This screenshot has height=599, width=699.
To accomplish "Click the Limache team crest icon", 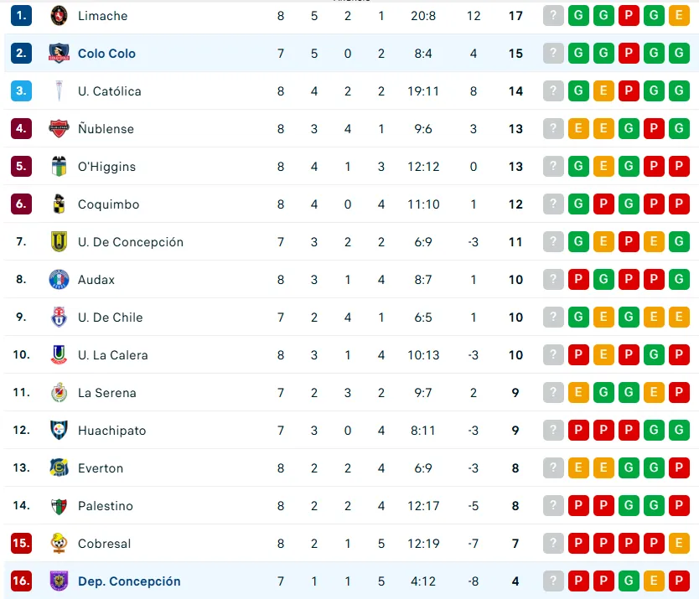I will 59,16.
